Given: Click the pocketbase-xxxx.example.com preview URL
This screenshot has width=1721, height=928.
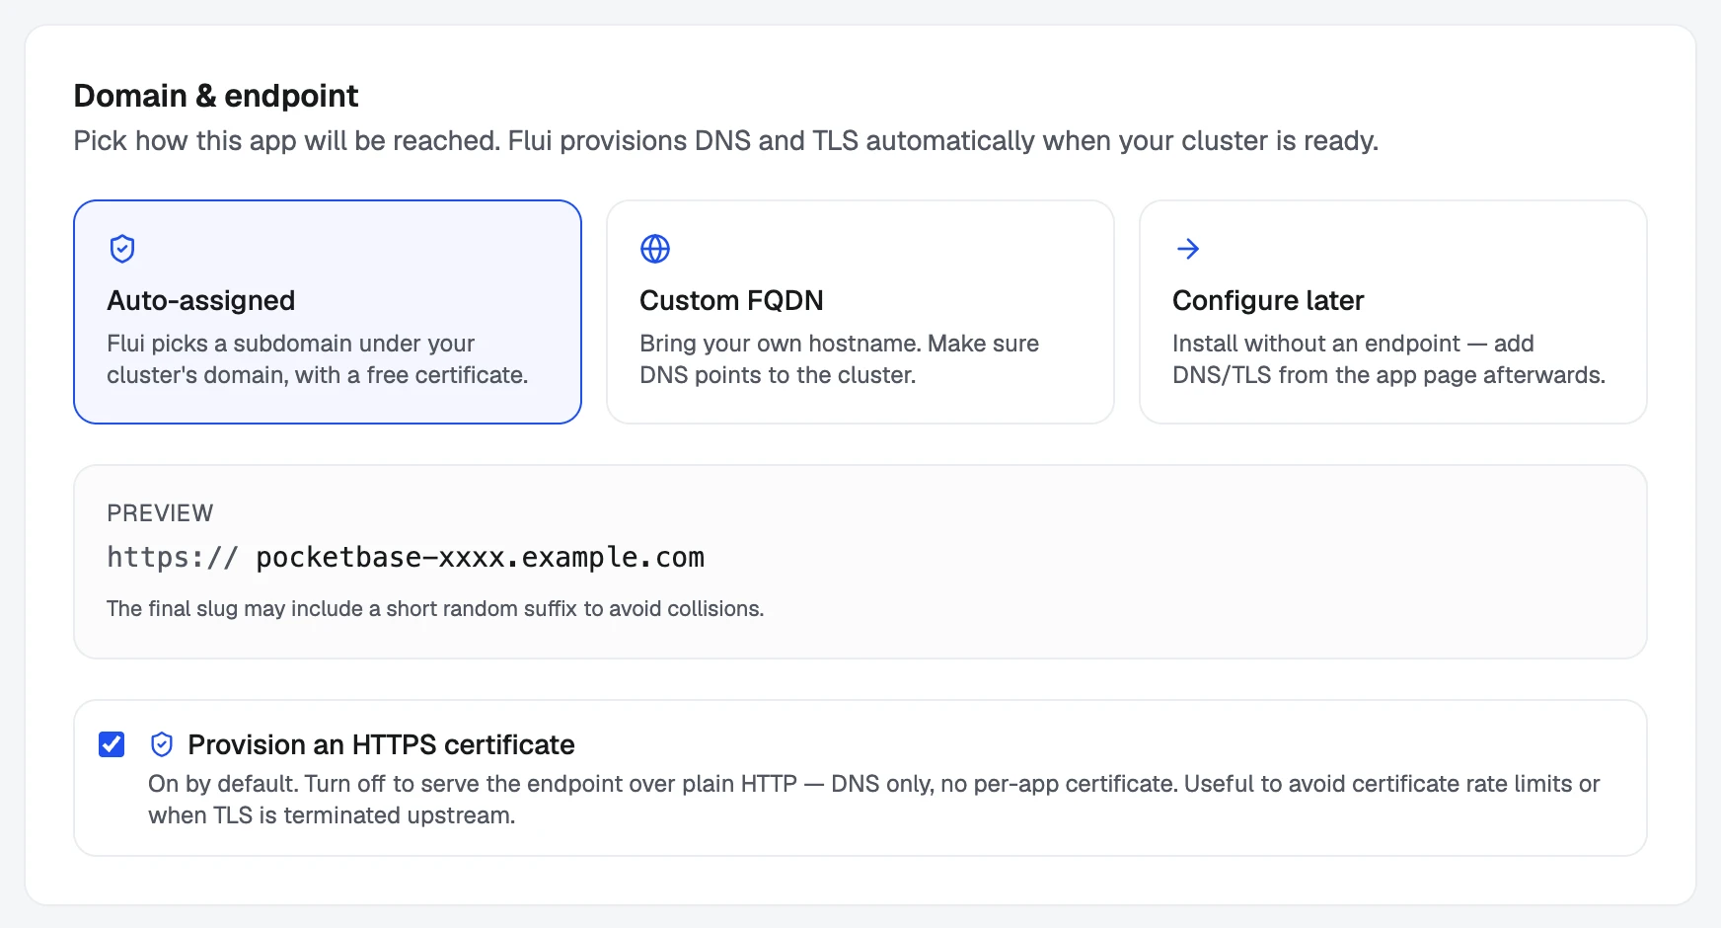Looking at the screenshot, I should 480,558.
